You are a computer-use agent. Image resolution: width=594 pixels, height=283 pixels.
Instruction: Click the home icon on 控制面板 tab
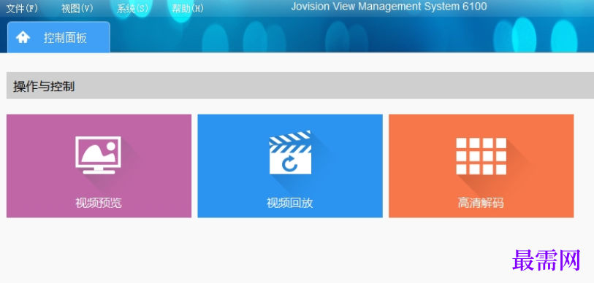point(23,37)
